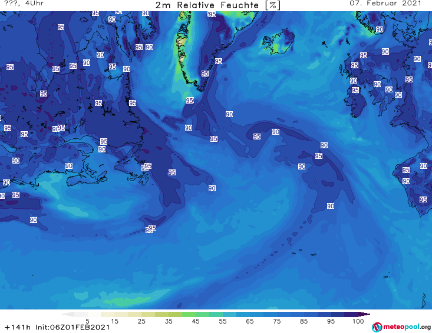Click on Iceland on the humidity map

pyautogui.click(x=278, y=42)
